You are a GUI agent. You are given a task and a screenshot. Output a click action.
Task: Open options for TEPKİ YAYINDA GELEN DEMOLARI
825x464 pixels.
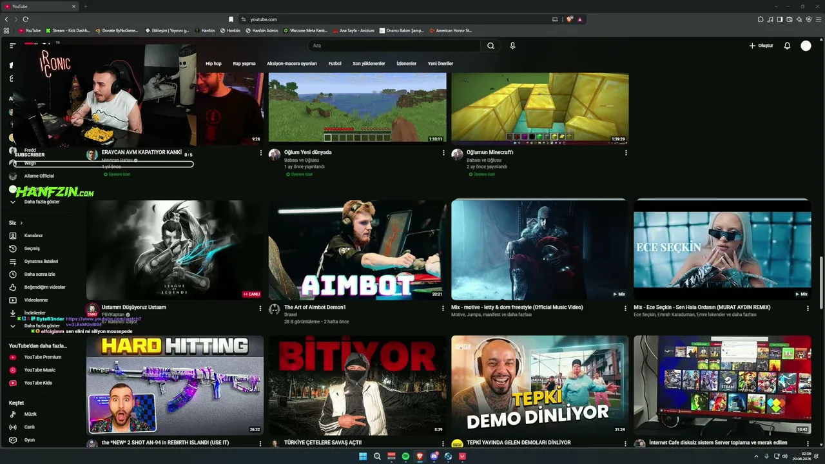pyautogui.click(x=625, y=443)
